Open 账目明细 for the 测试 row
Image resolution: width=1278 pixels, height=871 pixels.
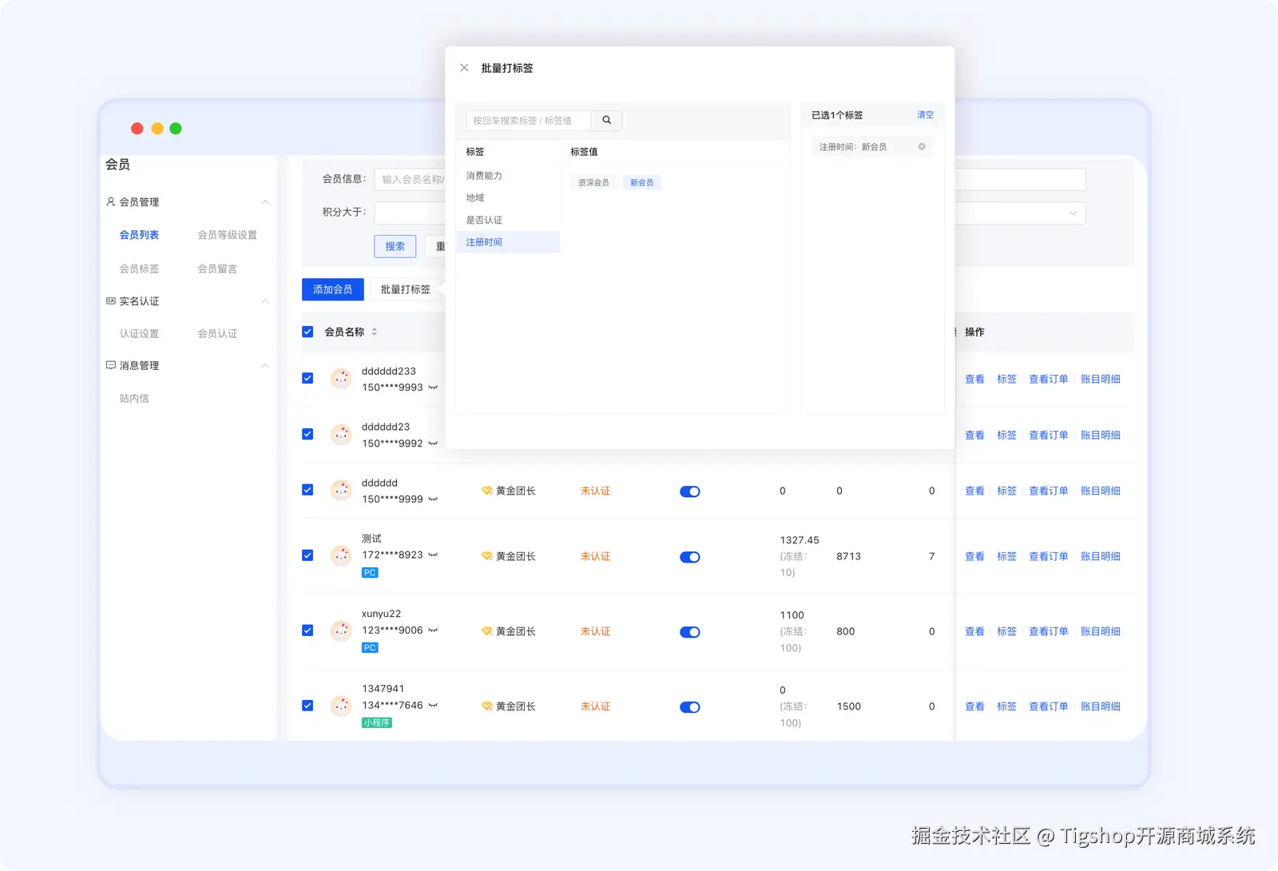1100,556
